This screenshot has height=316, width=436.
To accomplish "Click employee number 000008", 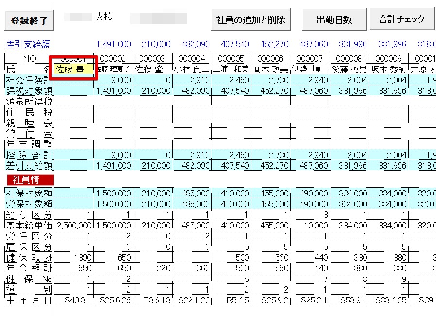I will pos(349,58).
